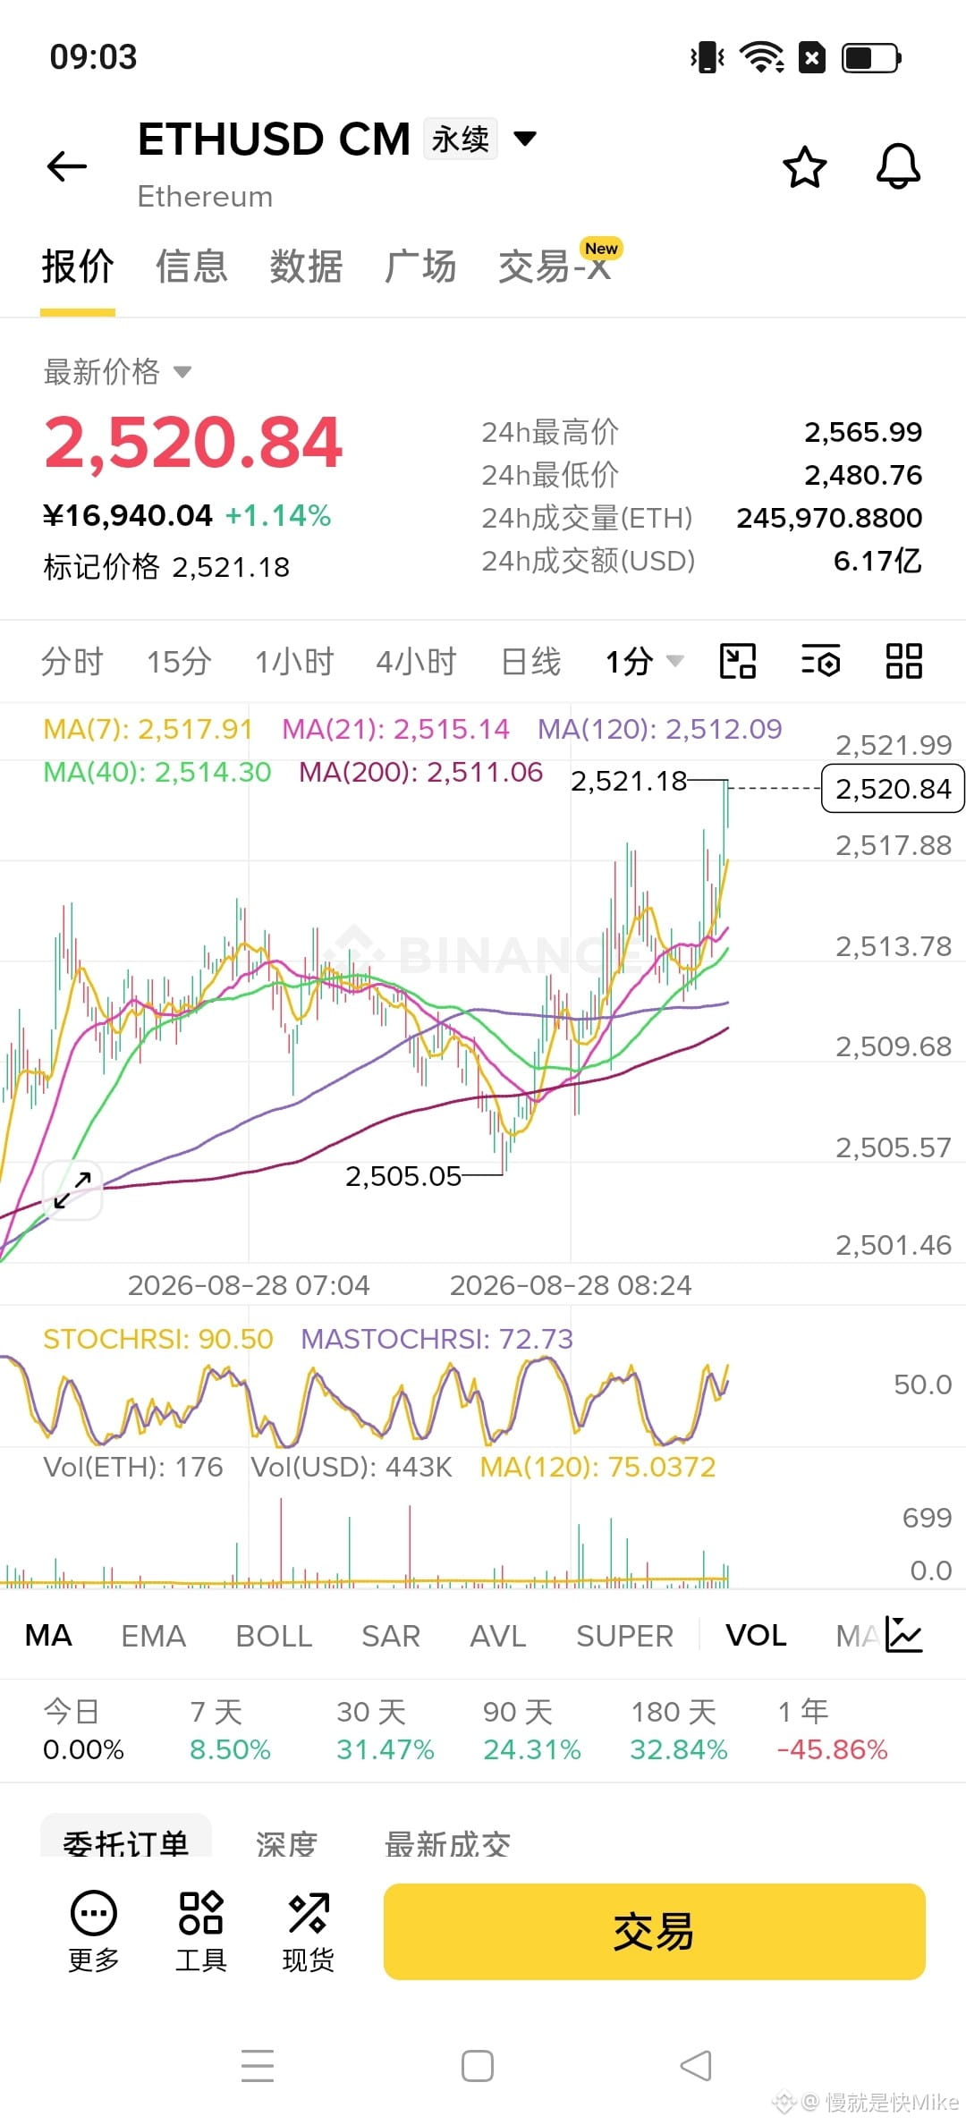The width and height of the screenshot is (966, 2125).
Task: Select 分时 timeframe
Action: click(72, 662)
